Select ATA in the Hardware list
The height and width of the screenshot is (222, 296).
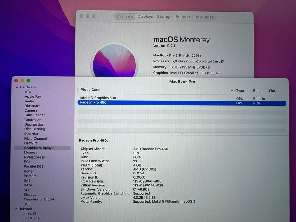tap(28, 92)
